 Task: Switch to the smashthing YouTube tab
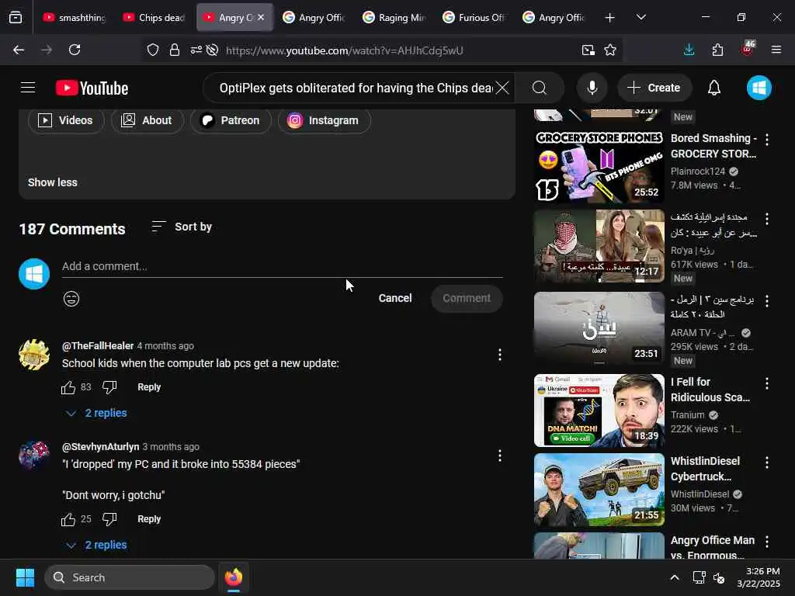coord(75,17)
